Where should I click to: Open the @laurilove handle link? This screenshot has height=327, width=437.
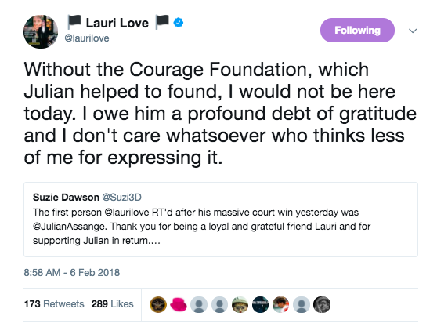click(x=87, y=38)
